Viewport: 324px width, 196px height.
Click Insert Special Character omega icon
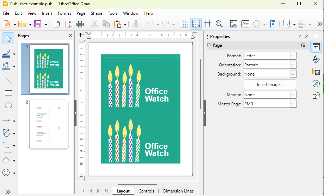click(256, 24)
